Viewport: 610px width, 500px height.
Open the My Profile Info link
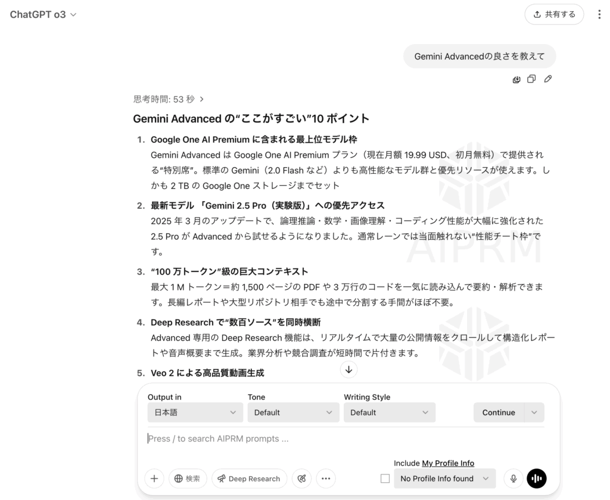[x=448, y=463]
